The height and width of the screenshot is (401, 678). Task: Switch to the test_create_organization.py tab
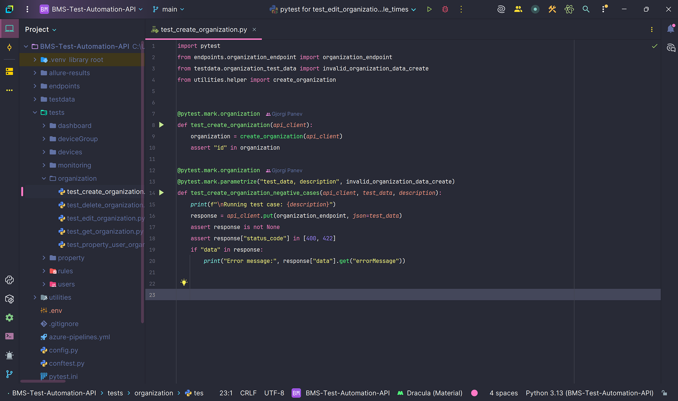click(x=204, y=29)
